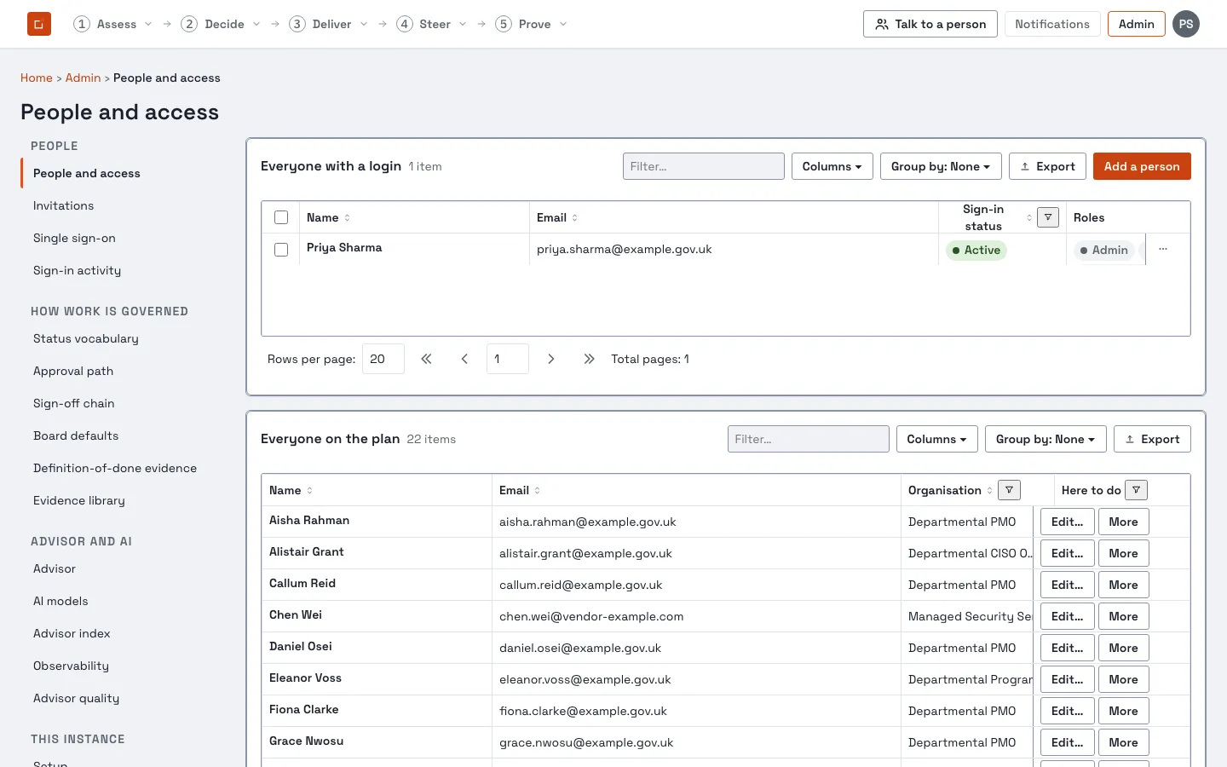Follow the Home breadcrumb link
This screenshot has height=767, width=1227.
click(x=37, y=78)
